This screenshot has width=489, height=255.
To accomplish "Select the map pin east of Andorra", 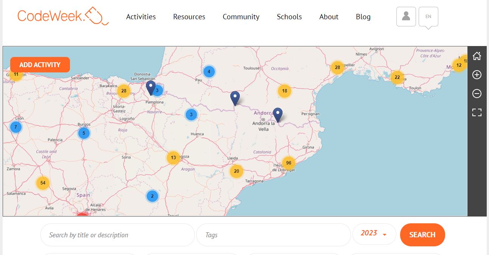I will 278,115.
